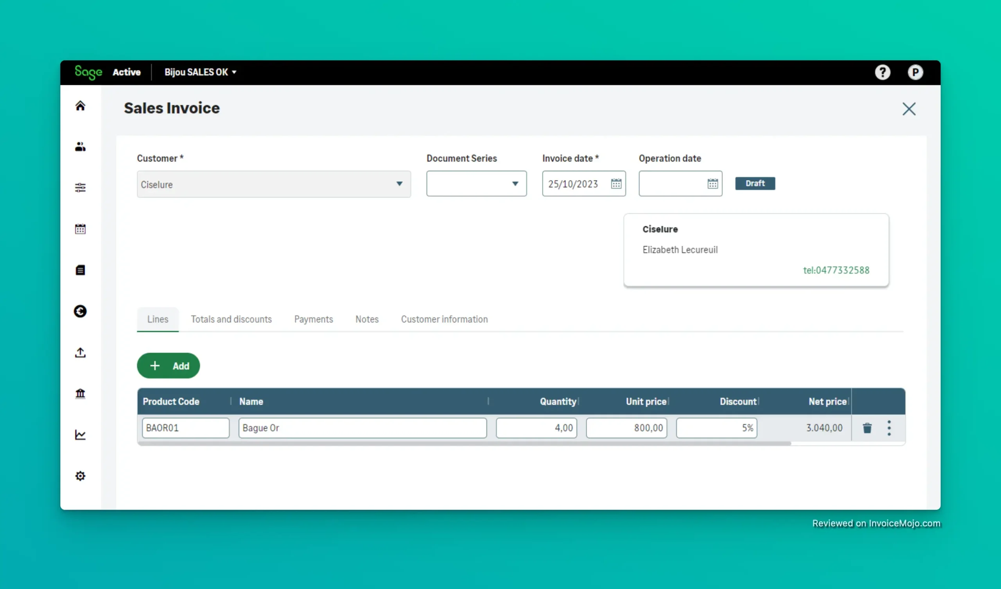Open the Banking section from the sidebar
This screenshot has width=1001, height=589.
[80, 394]
